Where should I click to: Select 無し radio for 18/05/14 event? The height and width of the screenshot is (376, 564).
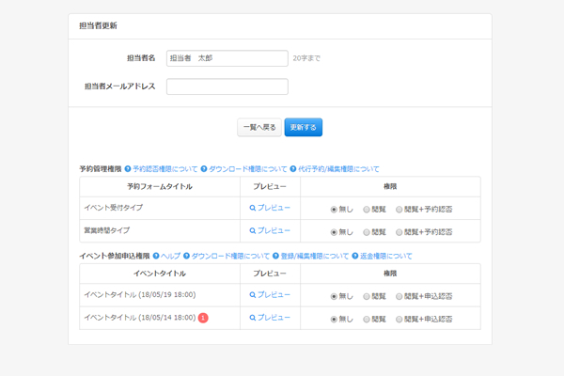tap(334, 319)
